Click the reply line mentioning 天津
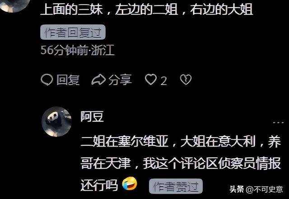 coord(181,163)
